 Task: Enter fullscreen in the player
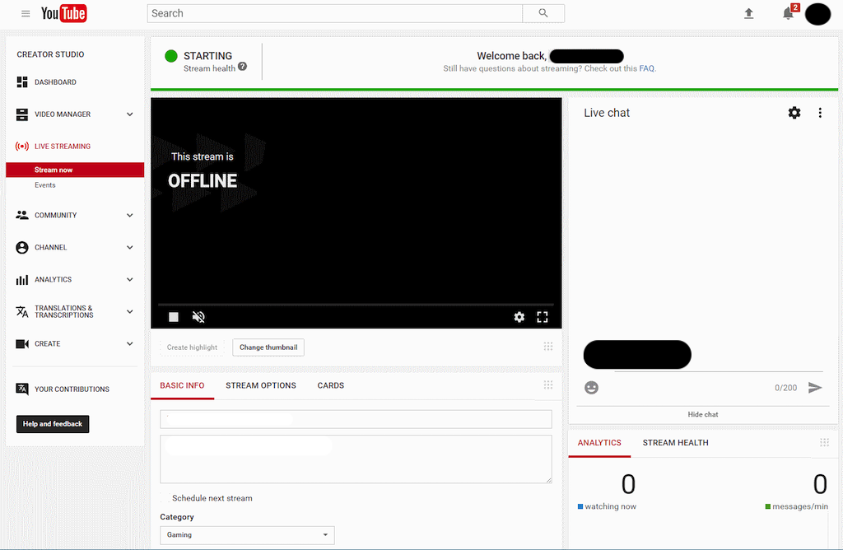coord(543,317)
